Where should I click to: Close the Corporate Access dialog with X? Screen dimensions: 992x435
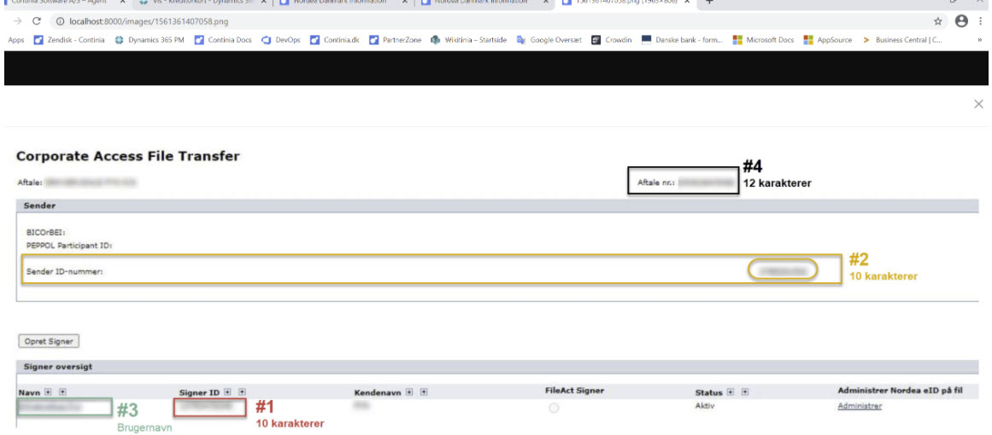[978, 104]
